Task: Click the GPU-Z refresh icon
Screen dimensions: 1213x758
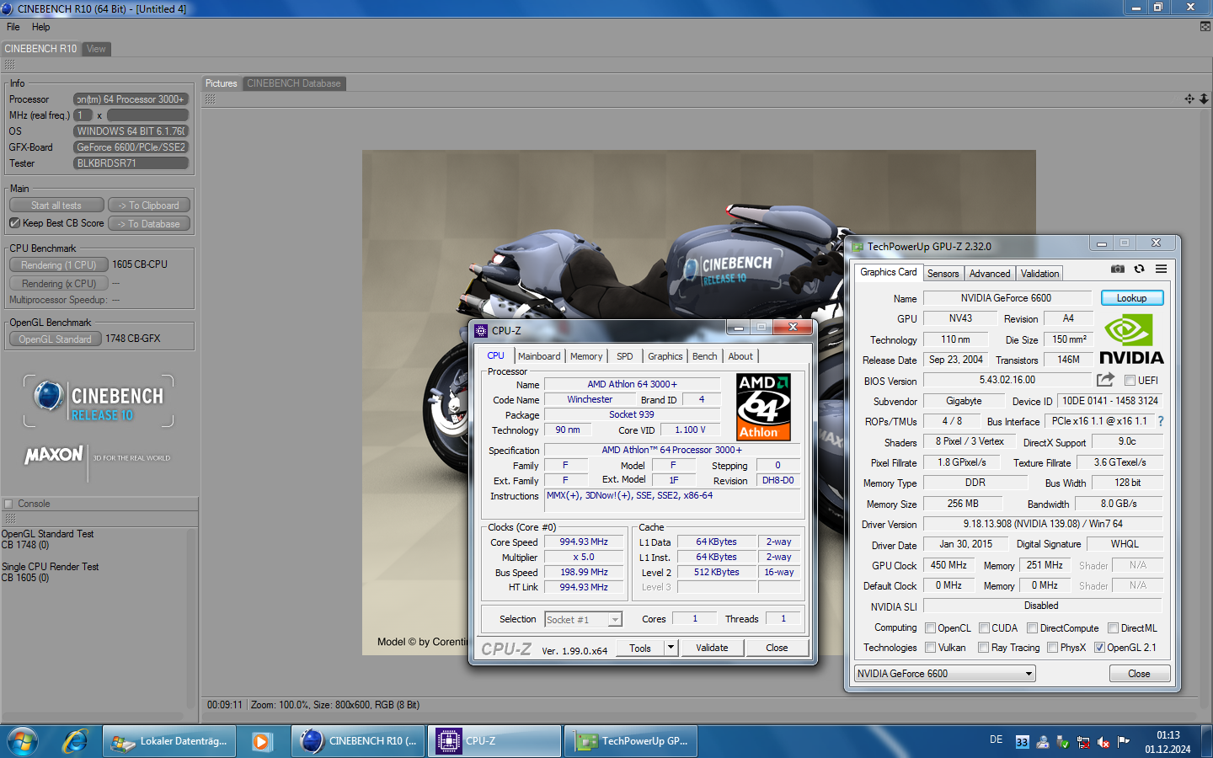Action: (1139, 270)
